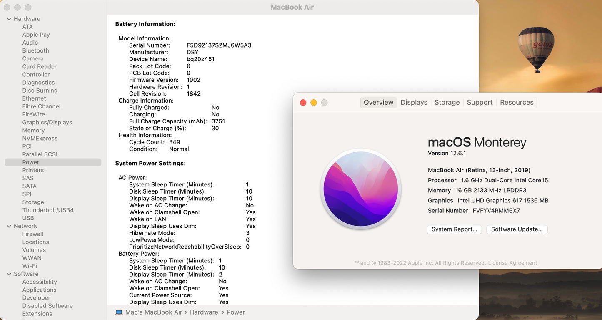Select Locations under Network
This screenshot has height=320, width=602.
click(35, 242)
